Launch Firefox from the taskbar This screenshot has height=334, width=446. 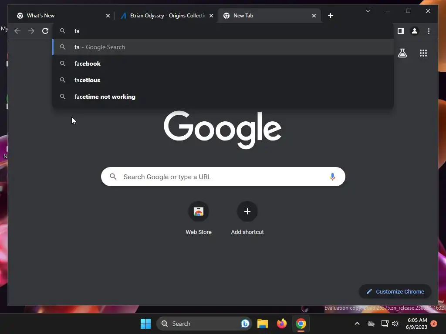pos(282,324)
